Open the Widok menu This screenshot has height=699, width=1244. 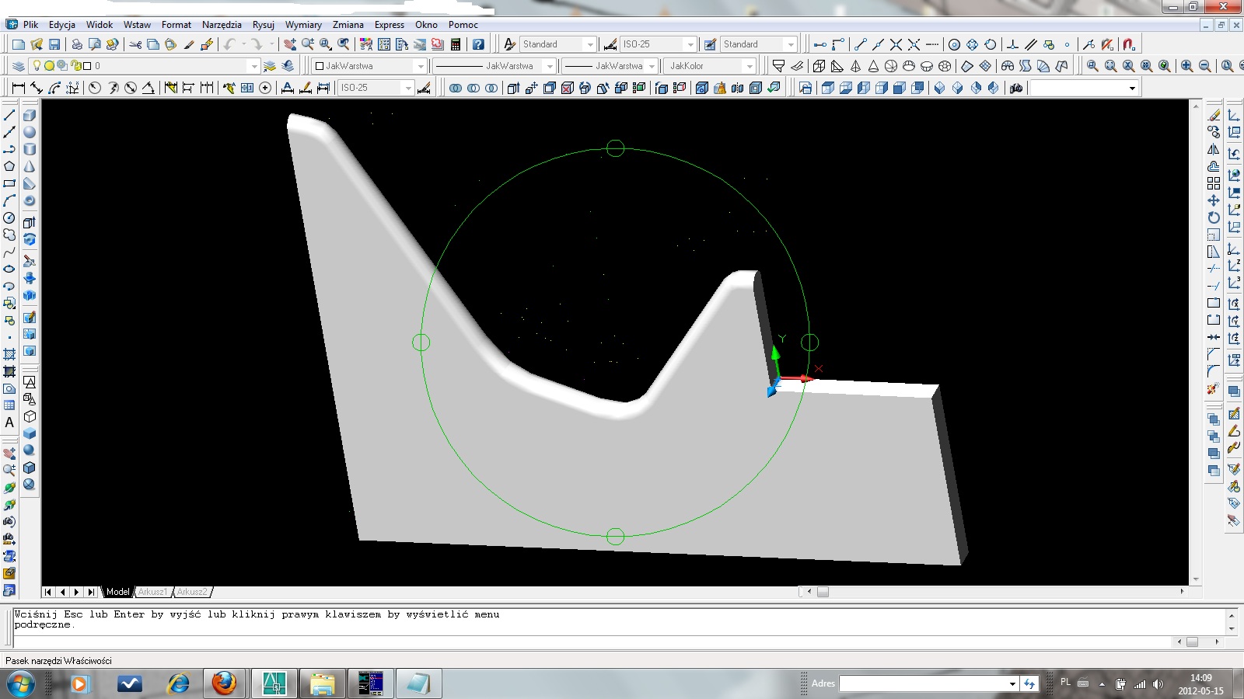click(x=100, y=25)
